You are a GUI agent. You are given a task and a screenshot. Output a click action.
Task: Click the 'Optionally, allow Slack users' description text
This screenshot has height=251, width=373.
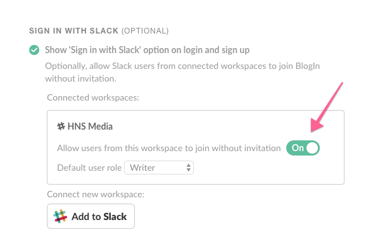(x=182, y=72)
